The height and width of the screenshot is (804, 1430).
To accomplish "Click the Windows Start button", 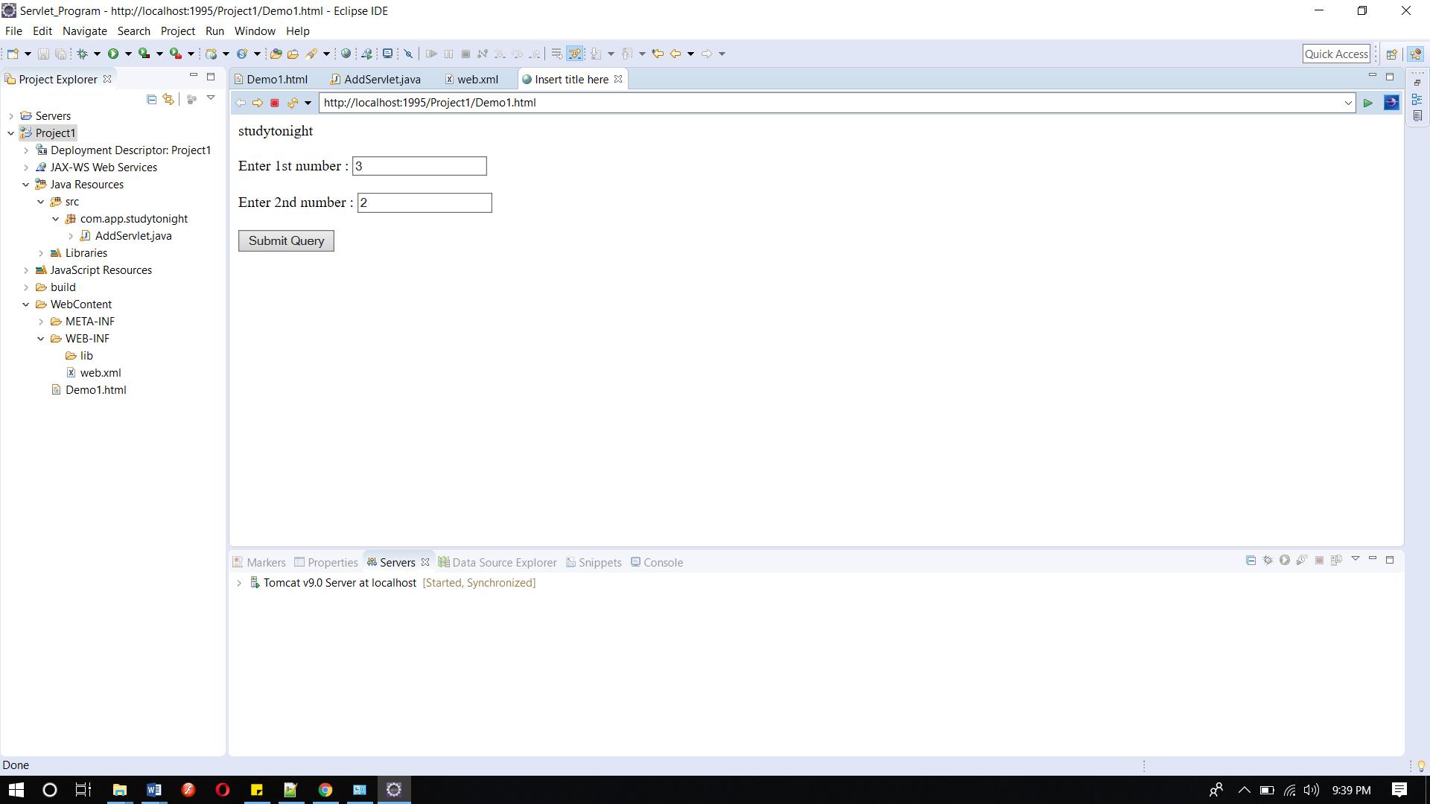I will pos(16,790).
